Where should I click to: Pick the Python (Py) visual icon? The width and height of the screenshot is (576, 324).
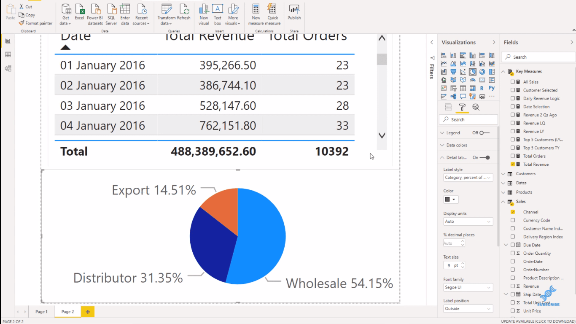point(492,88)
